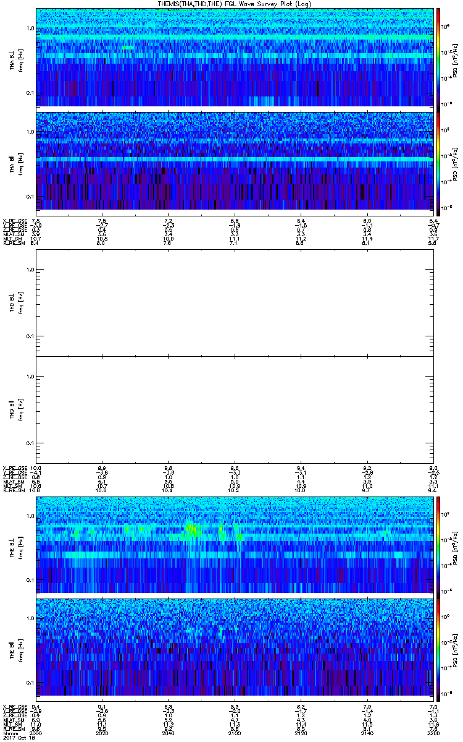
Task: Click the 2140 time label on bottom axis
Action: coord(367,732)
